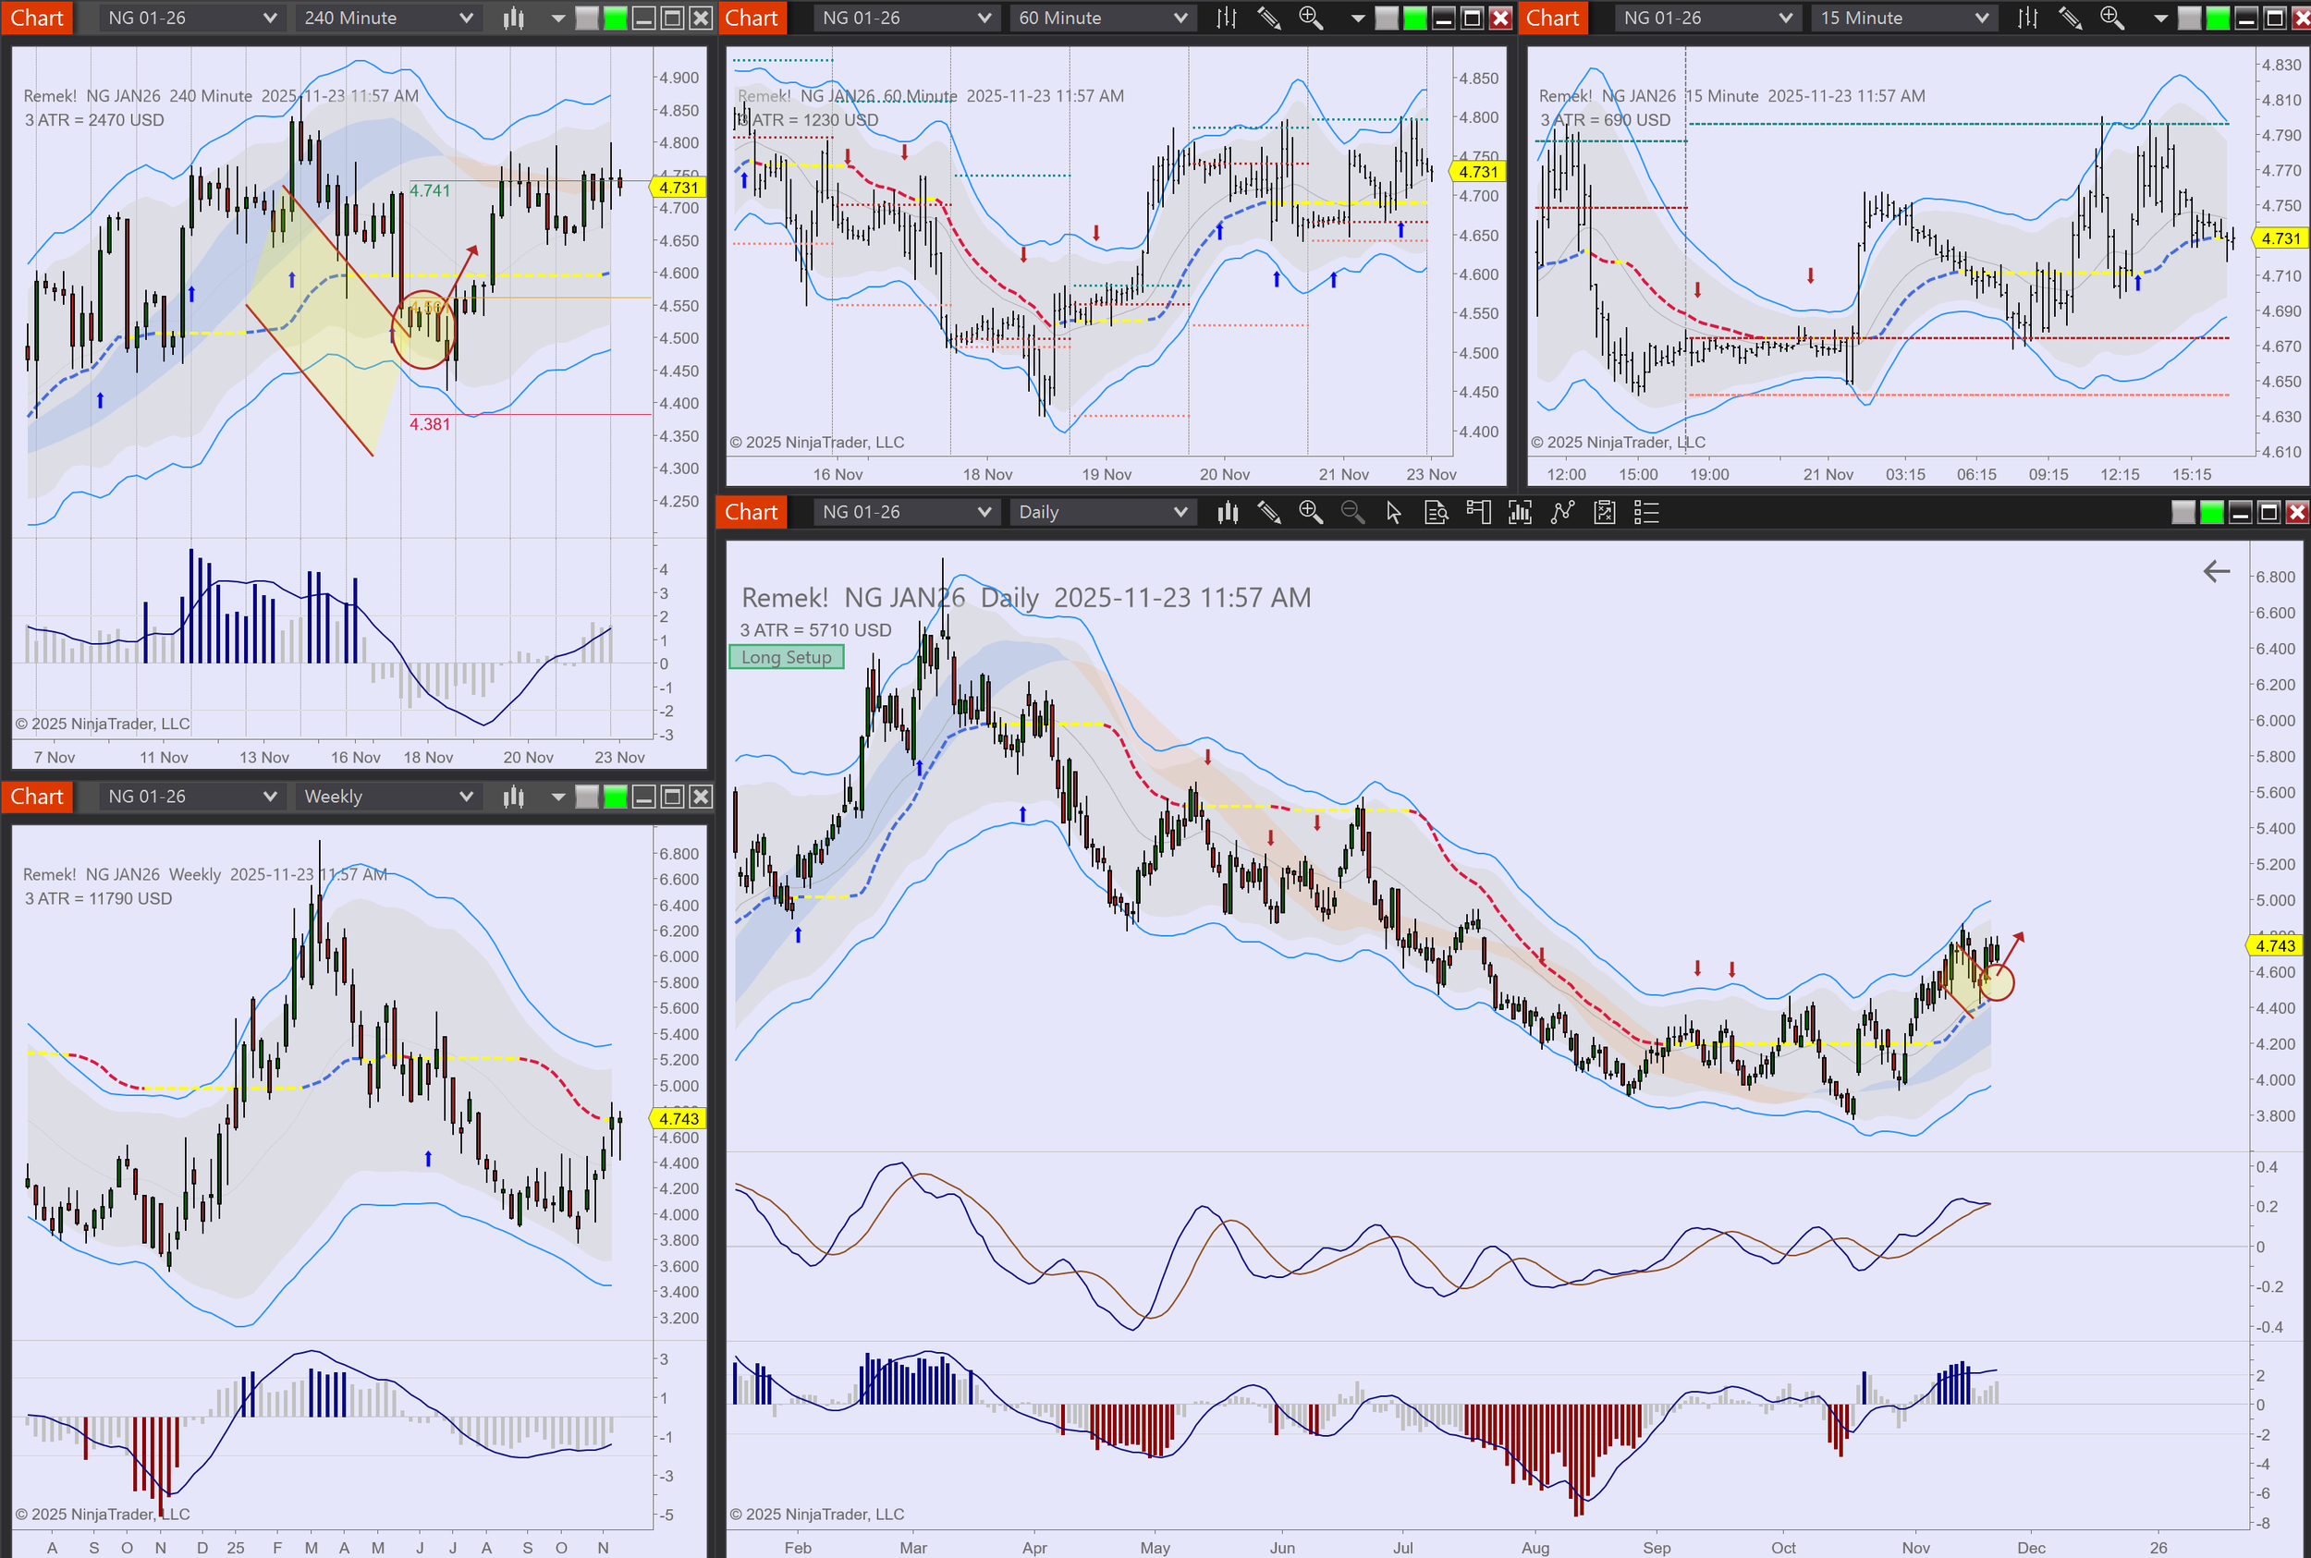
Task: Click the 4.731 price marker on 15 Minute chart
Action: click(2280, 238)
